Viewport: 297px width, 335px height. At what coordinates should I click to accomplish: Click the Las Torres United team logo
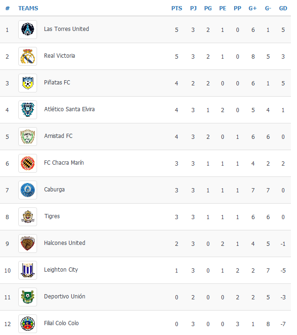click(28, 30)
